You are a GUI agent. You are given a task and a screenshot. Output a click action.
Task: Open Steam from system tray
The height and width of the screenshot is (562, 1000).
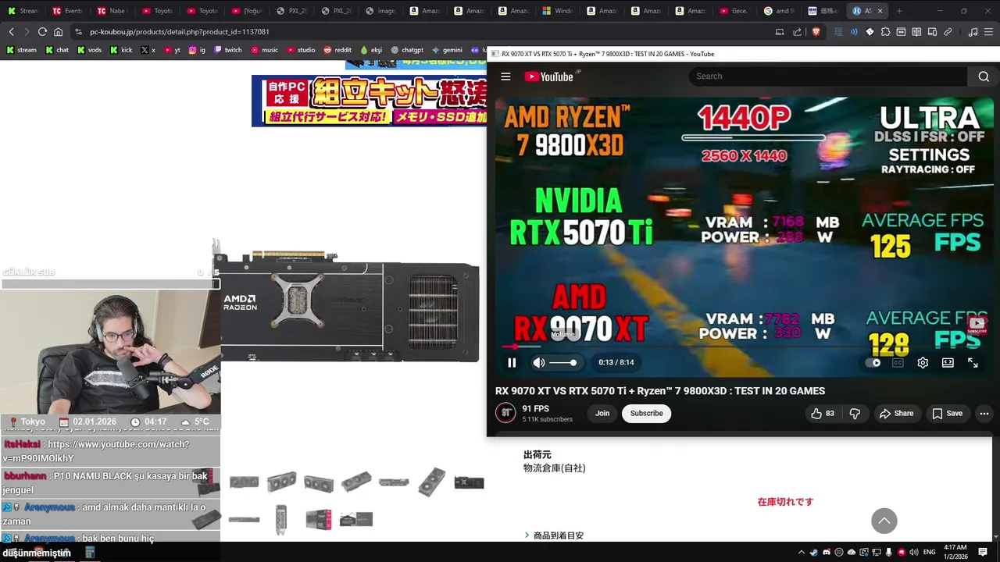(x=814, y=552)
